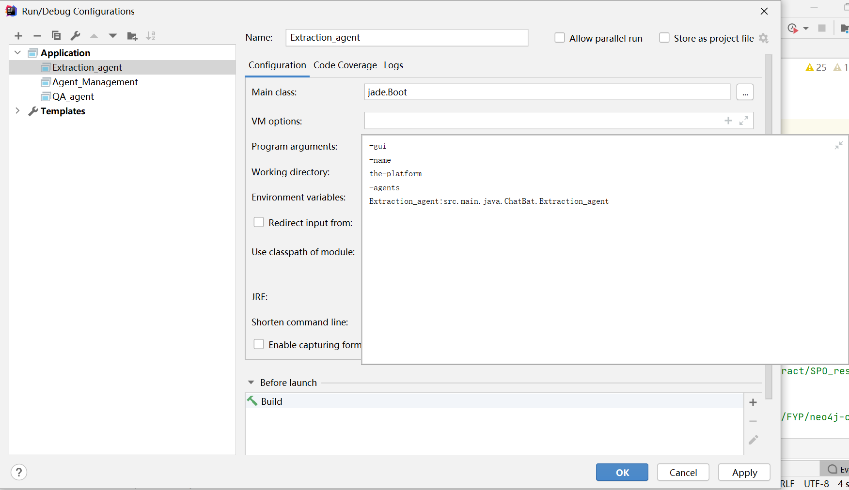Expand the Templates tree node

point(18,111)
